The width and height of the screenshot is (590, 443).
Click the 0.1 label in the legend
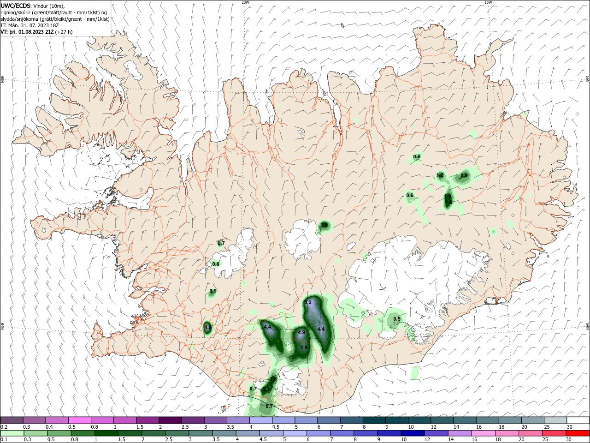coord(4,440)
